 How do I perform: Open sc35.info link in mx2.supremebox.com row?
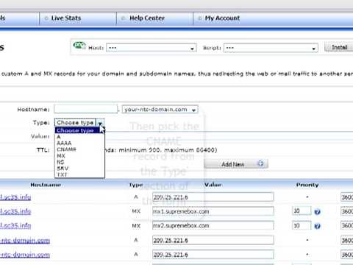[15, 225]
